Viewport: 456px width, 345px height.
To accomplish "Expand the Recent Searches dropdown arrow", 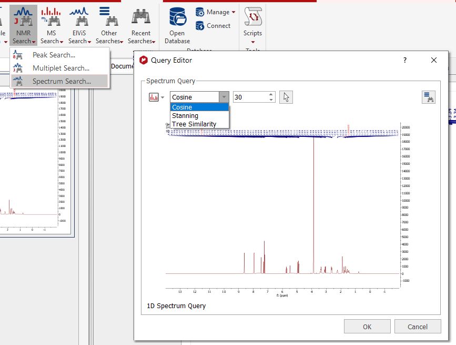I will coord(154,42).
